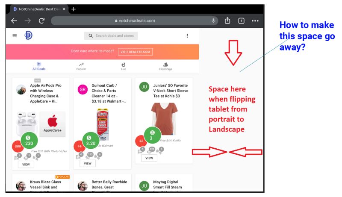Image resolution: width=342 pixels, height=197 pixels.
Task: Select the All Deals tab
Action: (39, 66)
